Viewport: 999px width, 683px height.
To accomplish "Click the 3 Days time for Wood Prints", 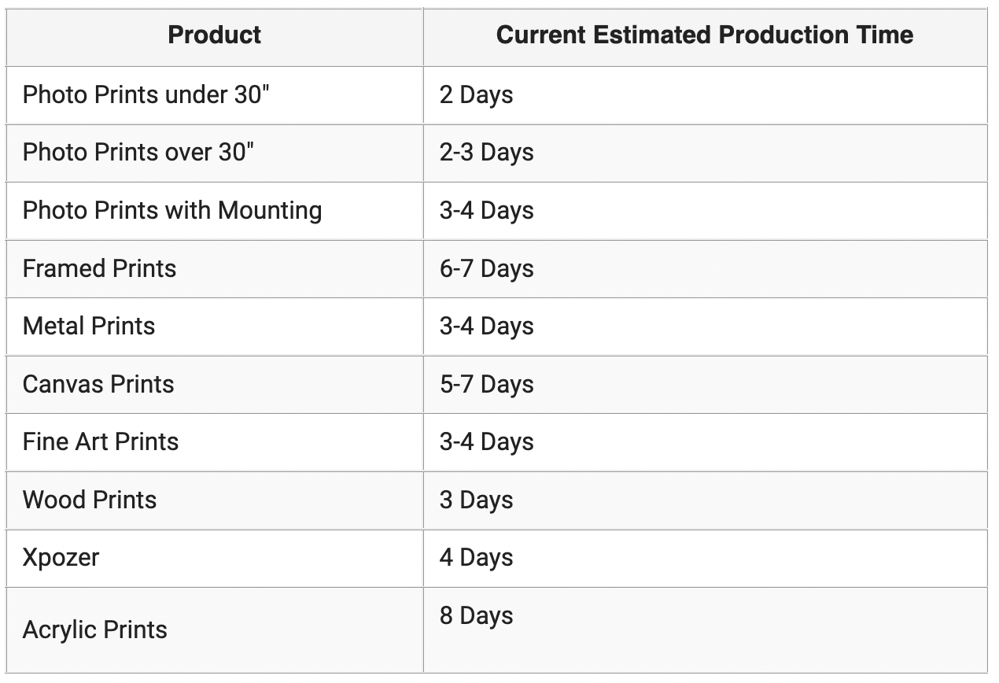I will tap(476, 500).
